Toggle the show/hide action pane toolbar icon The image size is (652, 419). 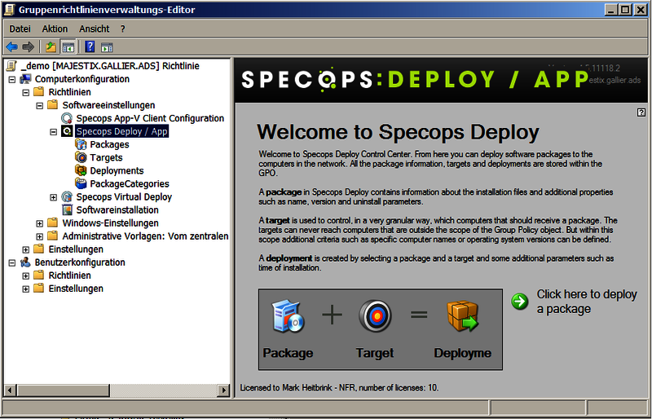[107, 47]
